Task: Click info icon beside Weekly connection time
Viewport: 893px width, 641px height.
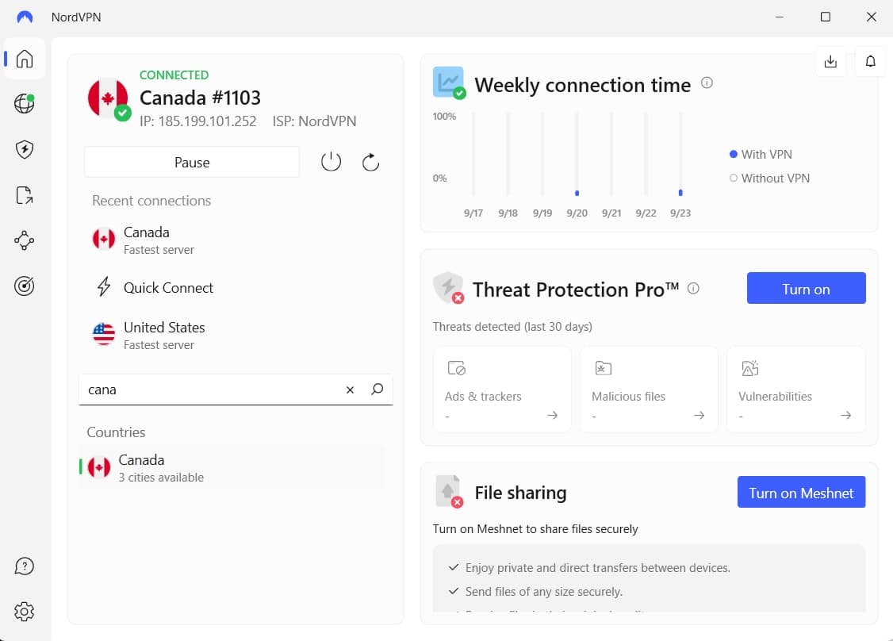Action: 707,83
